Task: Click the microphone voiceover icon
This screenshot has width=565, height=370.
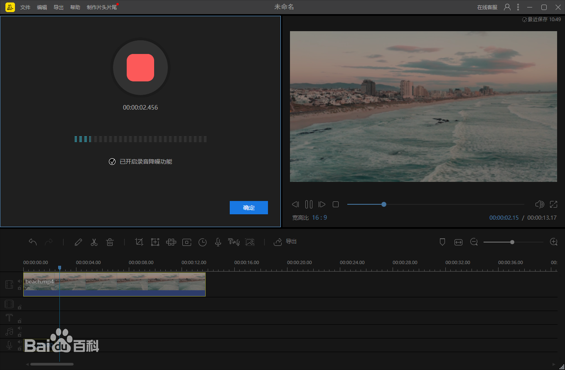Action: coord(218,242)
